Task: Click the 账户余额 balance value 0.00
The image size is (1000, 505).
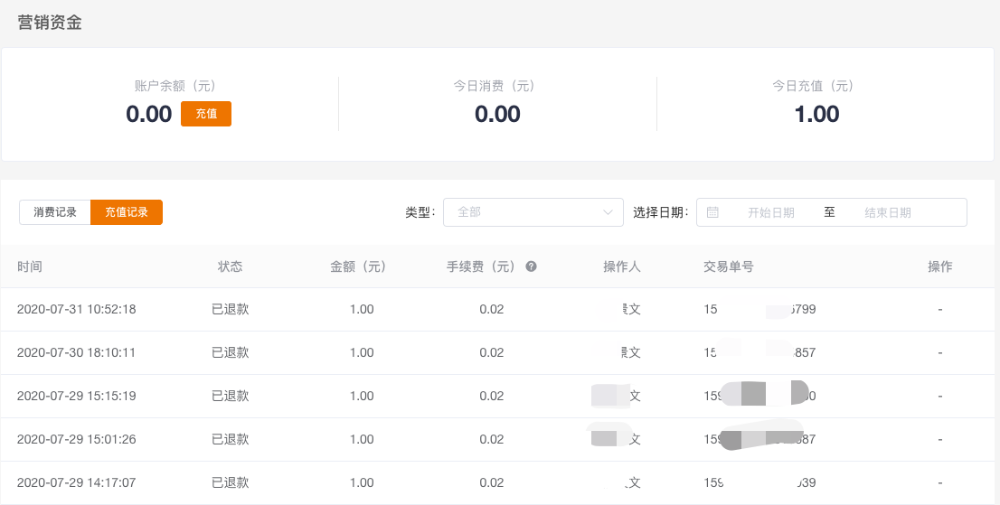Action: tap(149, 114)
